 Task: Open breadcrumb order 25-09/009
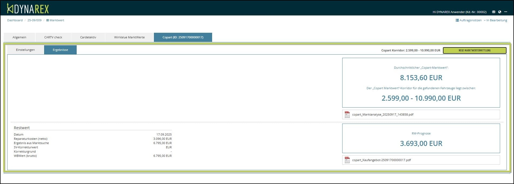(x=34, y=20)
